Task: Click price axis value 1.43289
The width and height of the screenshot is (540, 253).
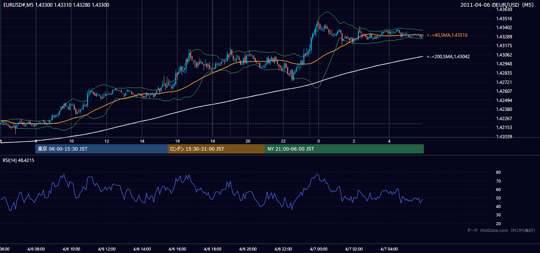Action: coord(504,37)
